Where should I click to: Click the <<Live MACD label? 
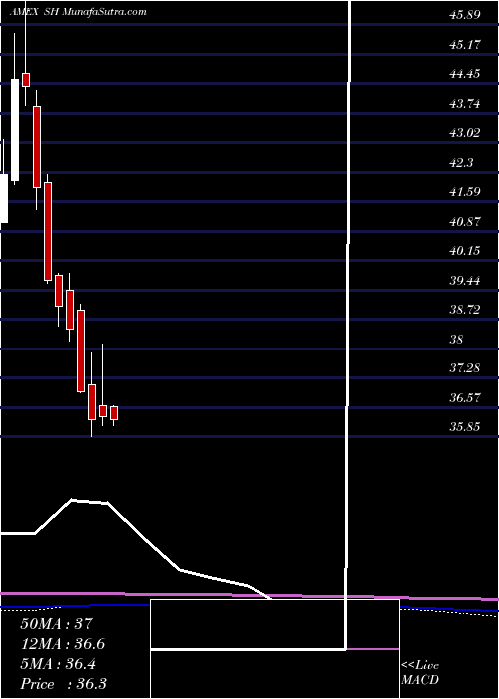pyautogui.click(x=420, y=673)
